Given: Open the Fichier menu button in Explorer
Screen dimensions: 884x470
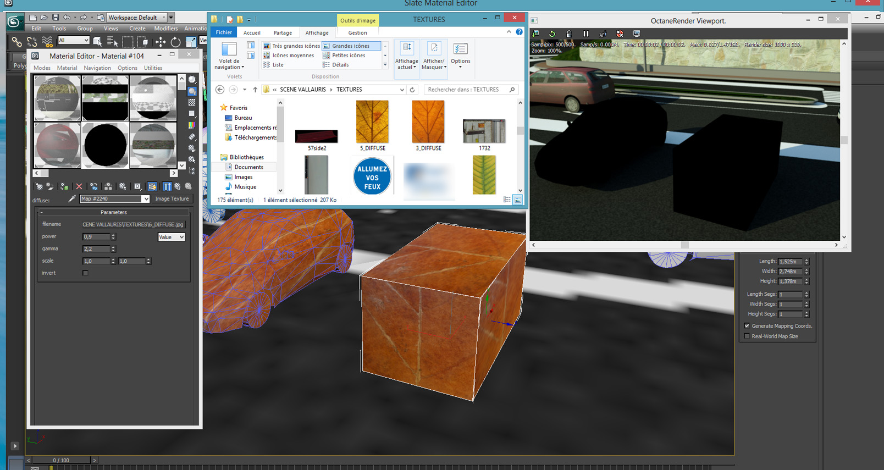Looking at the screenshot, I should tap(224, 32).
